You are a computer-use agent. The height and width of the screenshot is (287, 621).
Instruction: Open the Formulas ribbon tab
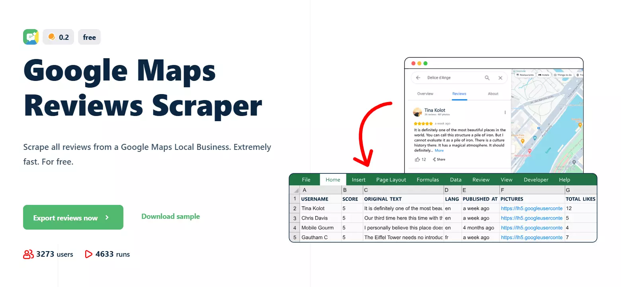pos(428,180)
